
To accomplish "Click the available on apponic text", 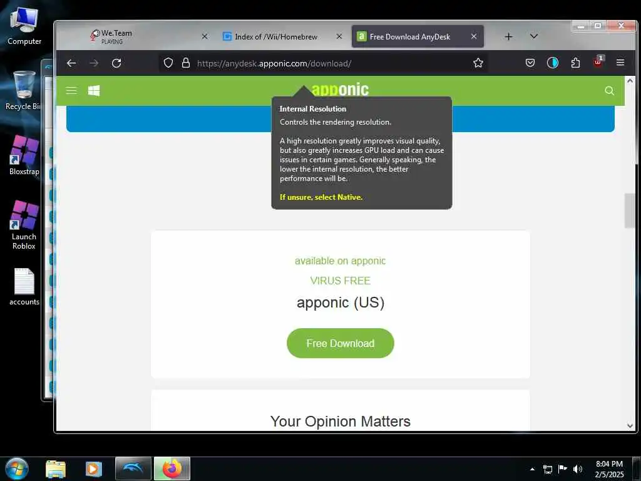I will [340, 261].
